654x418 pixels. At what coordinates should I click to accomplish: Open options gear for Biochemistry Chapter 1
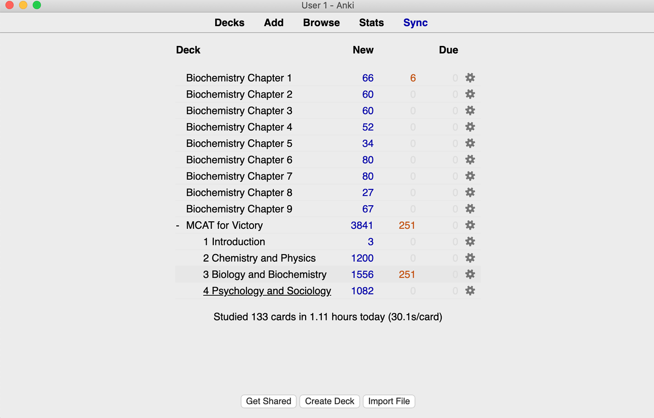[x=470, y=78]
